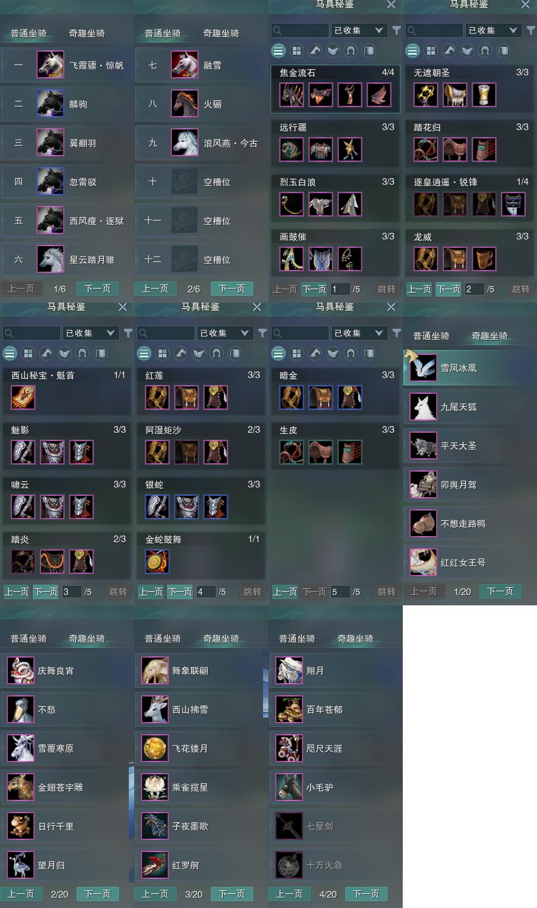The height and width of the screenshot is (908, 537).
Task: Open the 已收集 dropdown above the 暗金 set
Action: coord(359,332)
